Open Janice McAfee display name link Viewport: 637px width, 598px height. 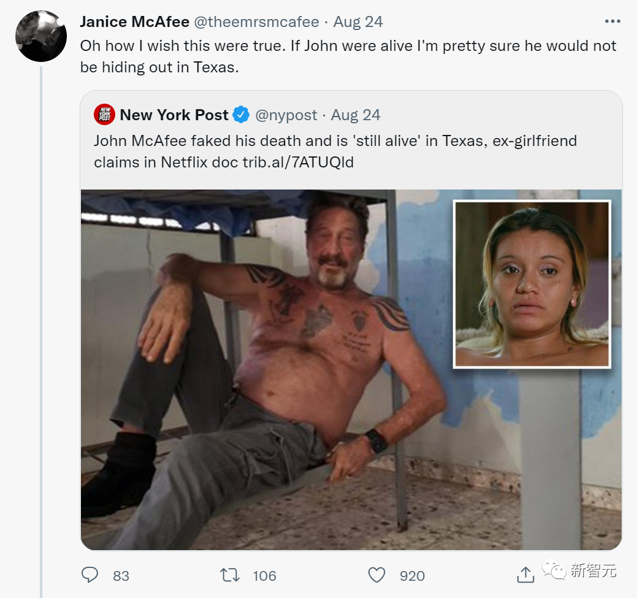135,22
